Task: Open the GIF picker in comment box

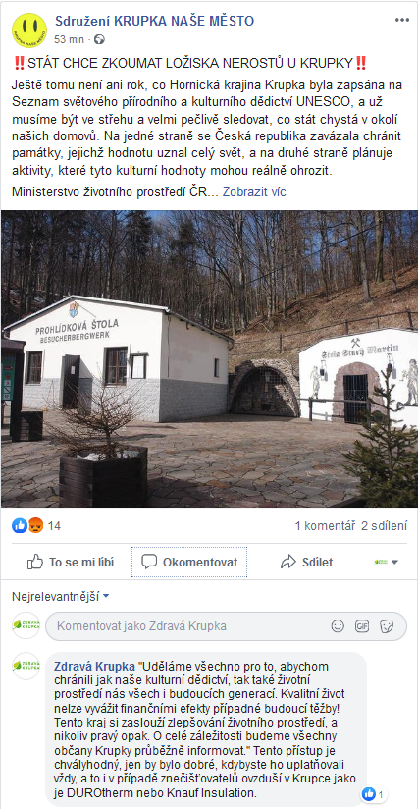Action: [362, 626]
